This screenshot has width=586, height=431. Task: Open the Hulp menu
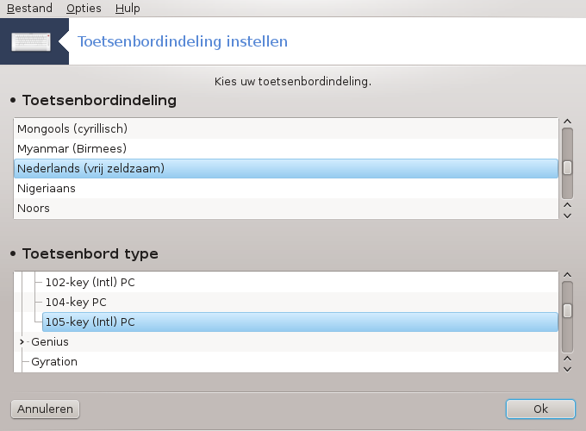coord(128,9)
